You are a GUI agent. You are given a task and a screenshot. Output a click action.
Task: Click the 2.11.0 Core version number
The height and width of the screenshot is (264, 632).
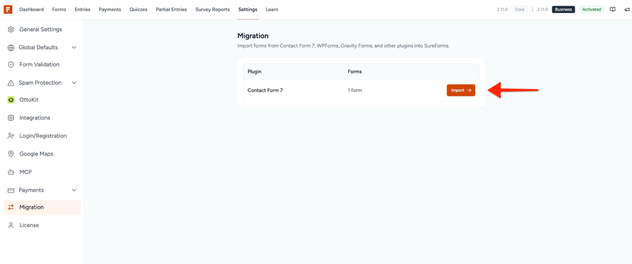point(502,9)
